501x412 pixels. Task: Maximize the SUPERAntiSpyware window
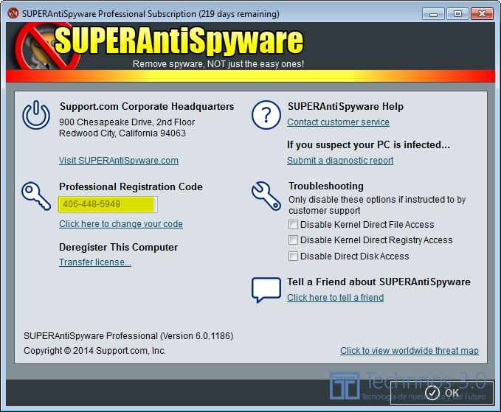(457, 14)
